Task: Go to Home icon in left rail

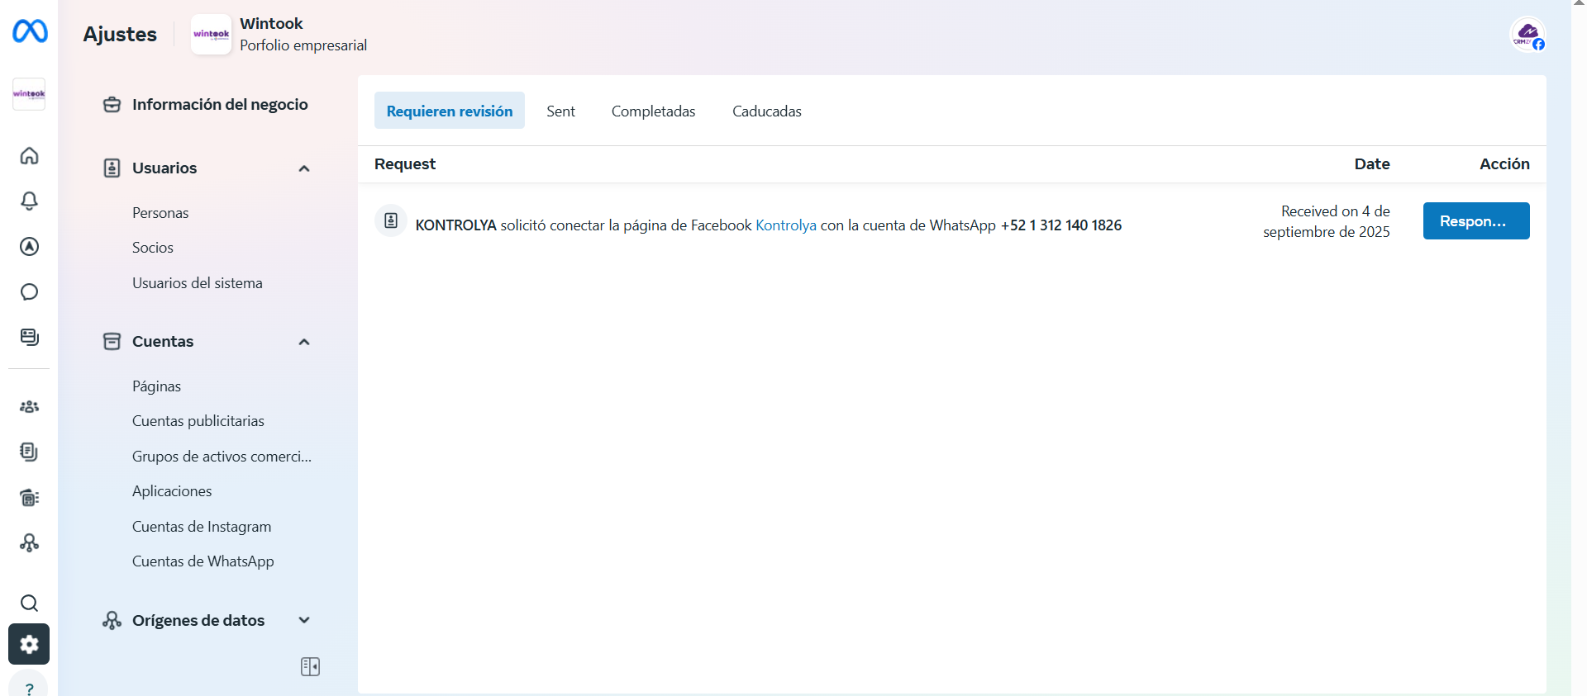Action: click(x=29, y=155)
